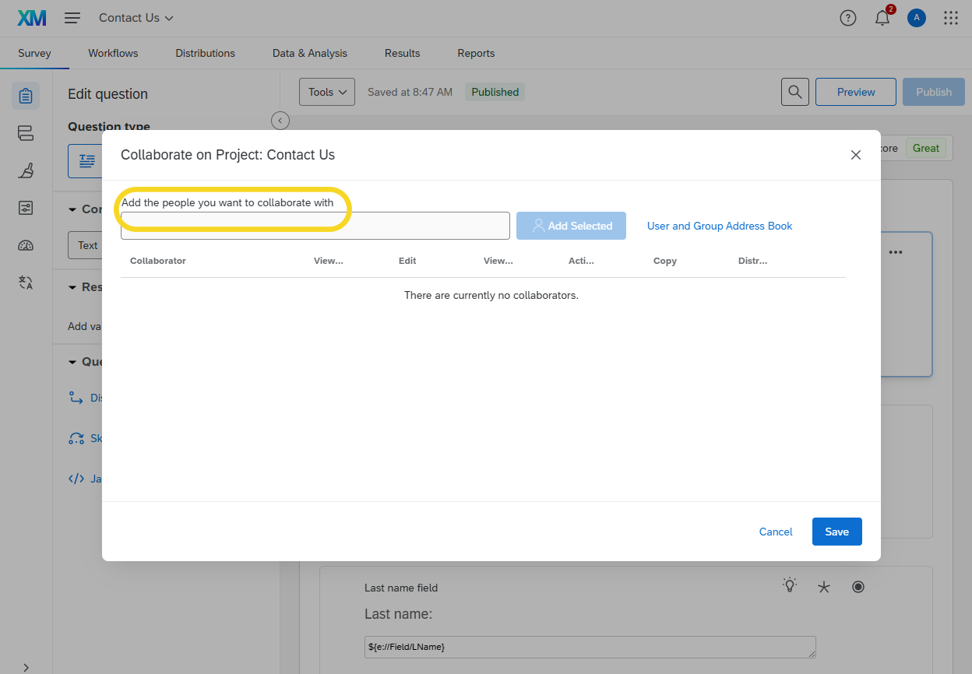The image size is (972, 674).
Task: Switch to the Workflows tab
Action: pyautogui.click(x=113, y=53)
